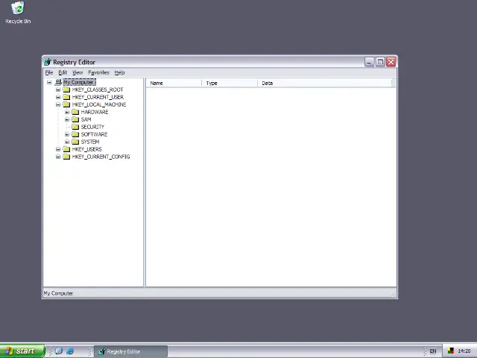
Task: Select the HKEY_CLASSES_ROOT label
Action: [x=98, y=89]
